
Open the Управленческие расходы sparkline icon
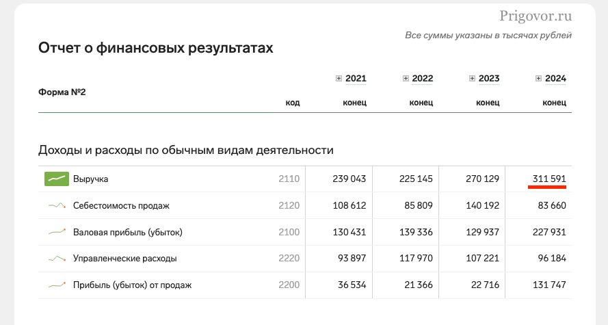[x=56, y=259]
